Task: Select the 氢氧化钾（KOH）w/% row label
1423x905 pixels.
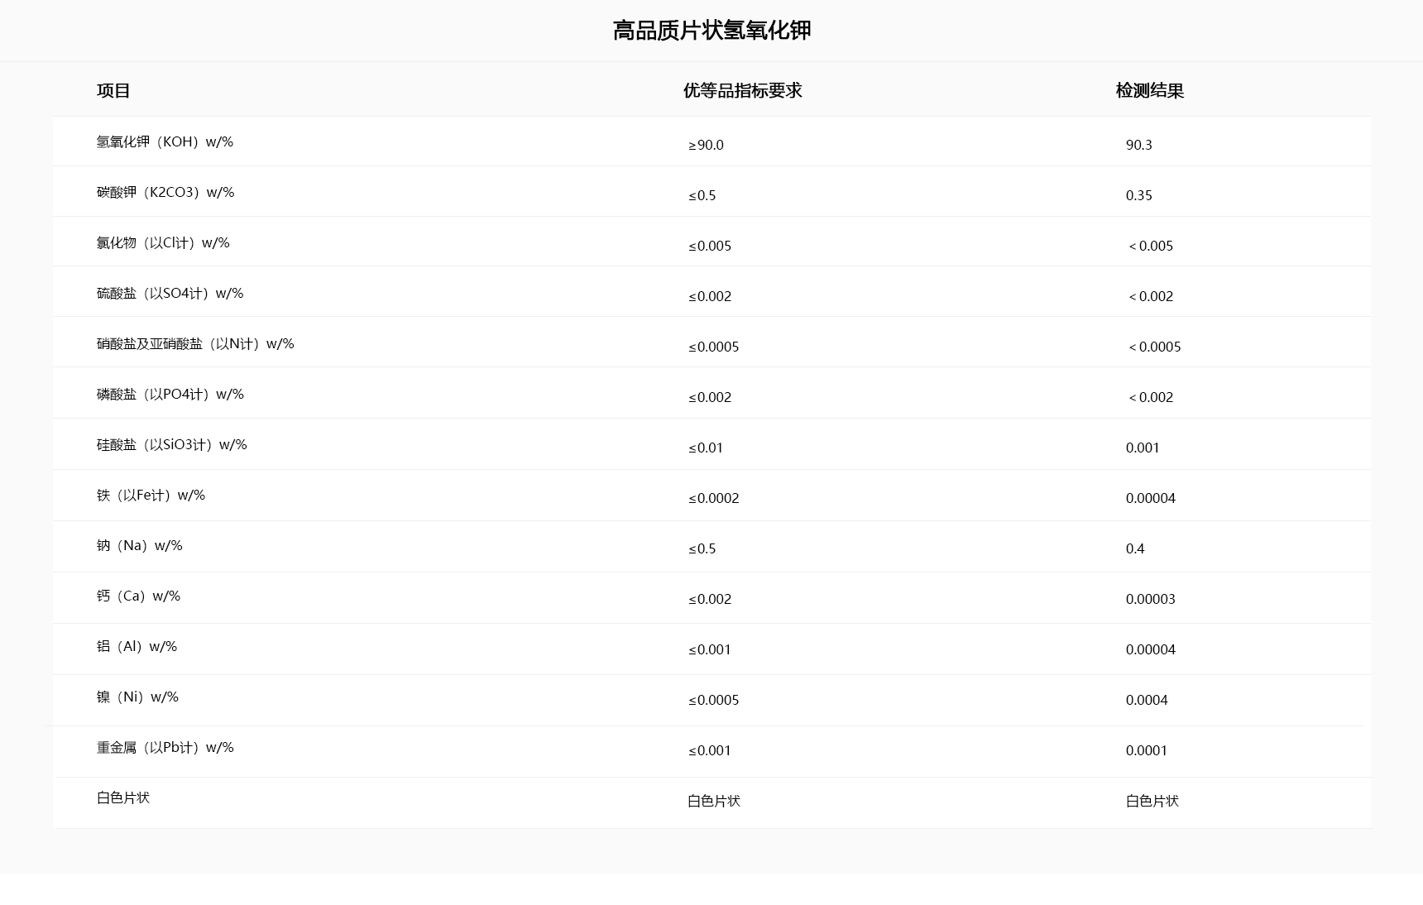Action: tap(165, 142)
